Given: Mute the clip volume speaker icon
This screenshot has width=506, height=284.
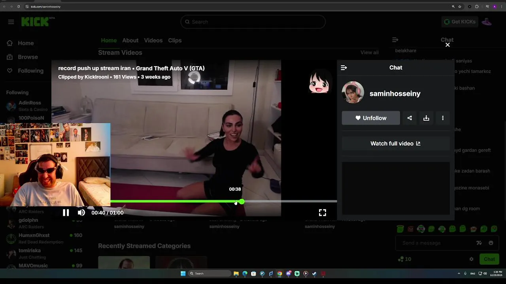Looking at the screenshot, I should click(x=81, y=213).
